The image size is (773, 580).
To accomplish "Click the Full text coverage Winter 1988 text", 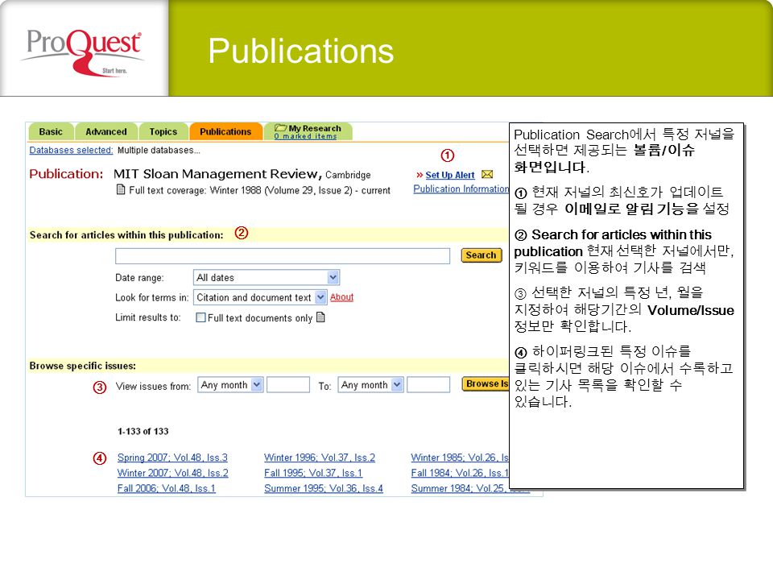I will coord(260,190).
